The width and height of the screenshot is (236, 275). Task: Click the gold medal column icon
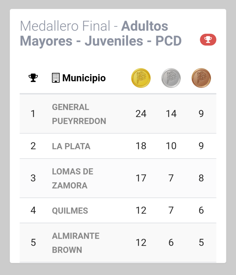(141, 78)
